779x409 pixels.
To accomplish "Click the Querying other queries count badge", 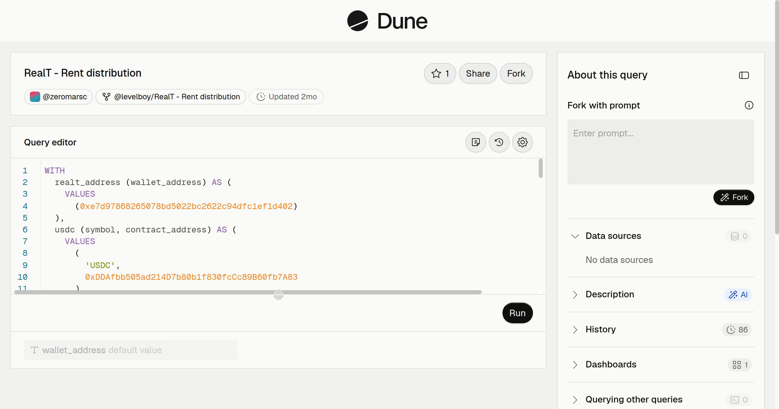I will point(739,400).
